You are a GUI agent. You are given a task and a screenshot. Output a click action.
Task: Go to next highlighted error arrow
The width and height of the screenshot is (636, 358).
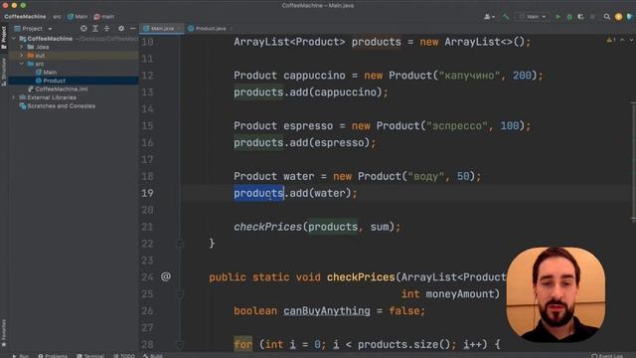tap(631, 40)
